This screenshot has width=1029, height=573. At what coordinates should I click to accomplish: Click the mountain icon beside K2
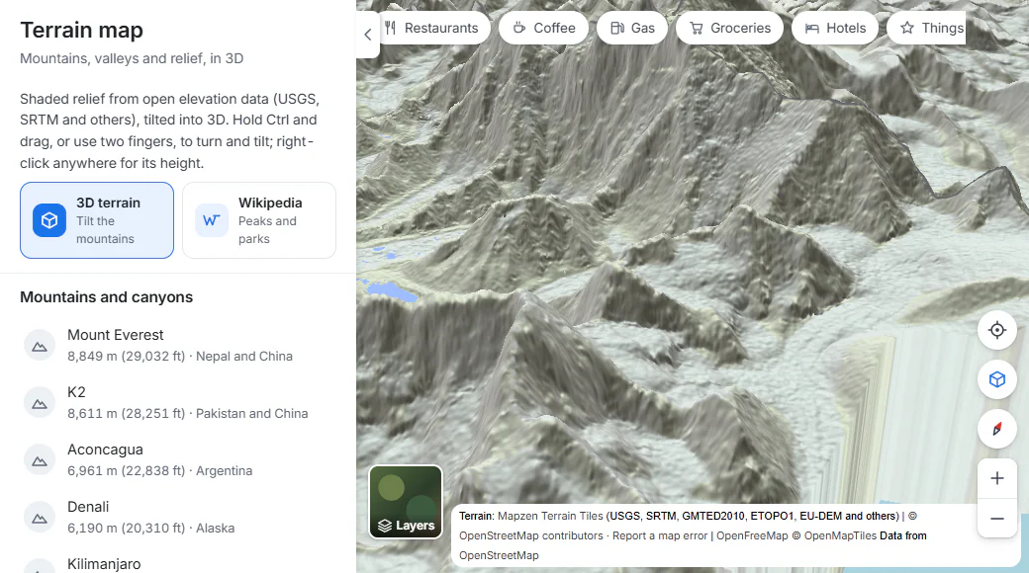pyautogui.click(x=40, y=402)
